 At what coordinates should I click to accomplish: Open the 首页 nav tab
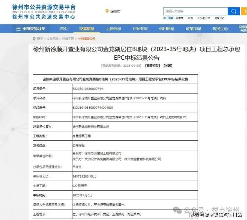click(x=64, y=29)
